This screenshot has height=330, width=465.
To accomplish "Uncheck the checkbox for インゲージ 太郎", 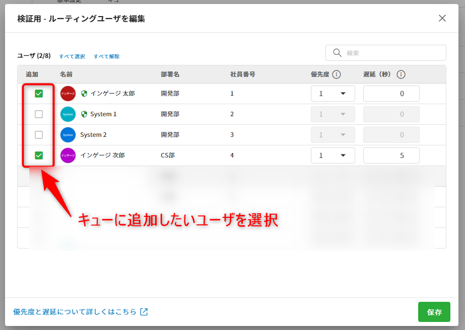I will (x=39, y=94).
